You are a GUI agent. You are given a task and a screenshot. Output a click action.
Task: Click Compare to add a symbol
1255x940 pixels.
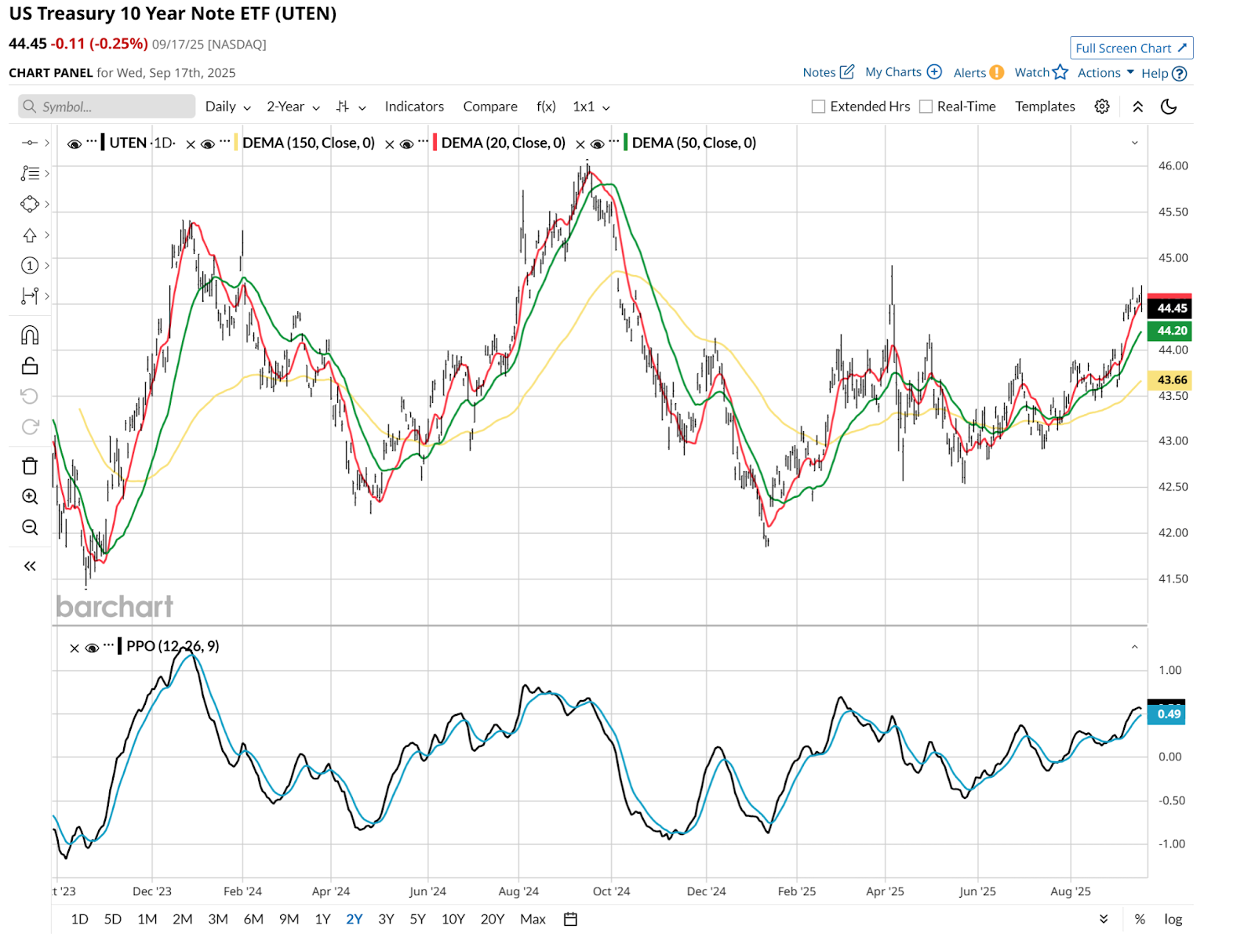coord(490,107)
